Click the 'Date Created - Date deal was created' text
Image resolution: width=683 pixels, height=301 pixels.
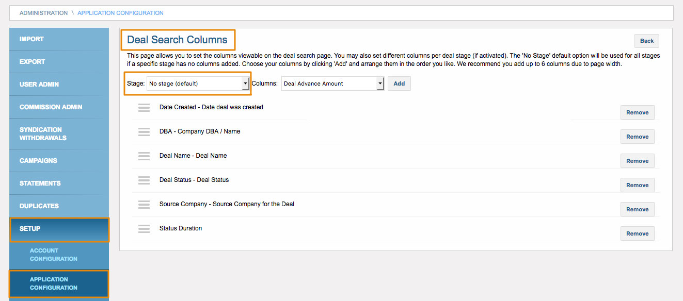click(x=211, y=107)
